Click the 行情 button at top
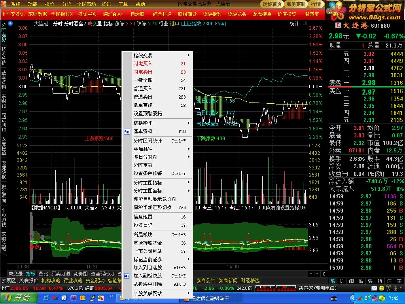The width and height of the screenshot is (405, 304). pos(316,4)
